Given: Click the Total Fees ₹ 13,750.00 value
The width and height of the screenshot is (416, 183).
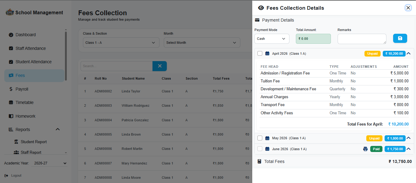Looking at the screenshot, I should click(400, 161).
